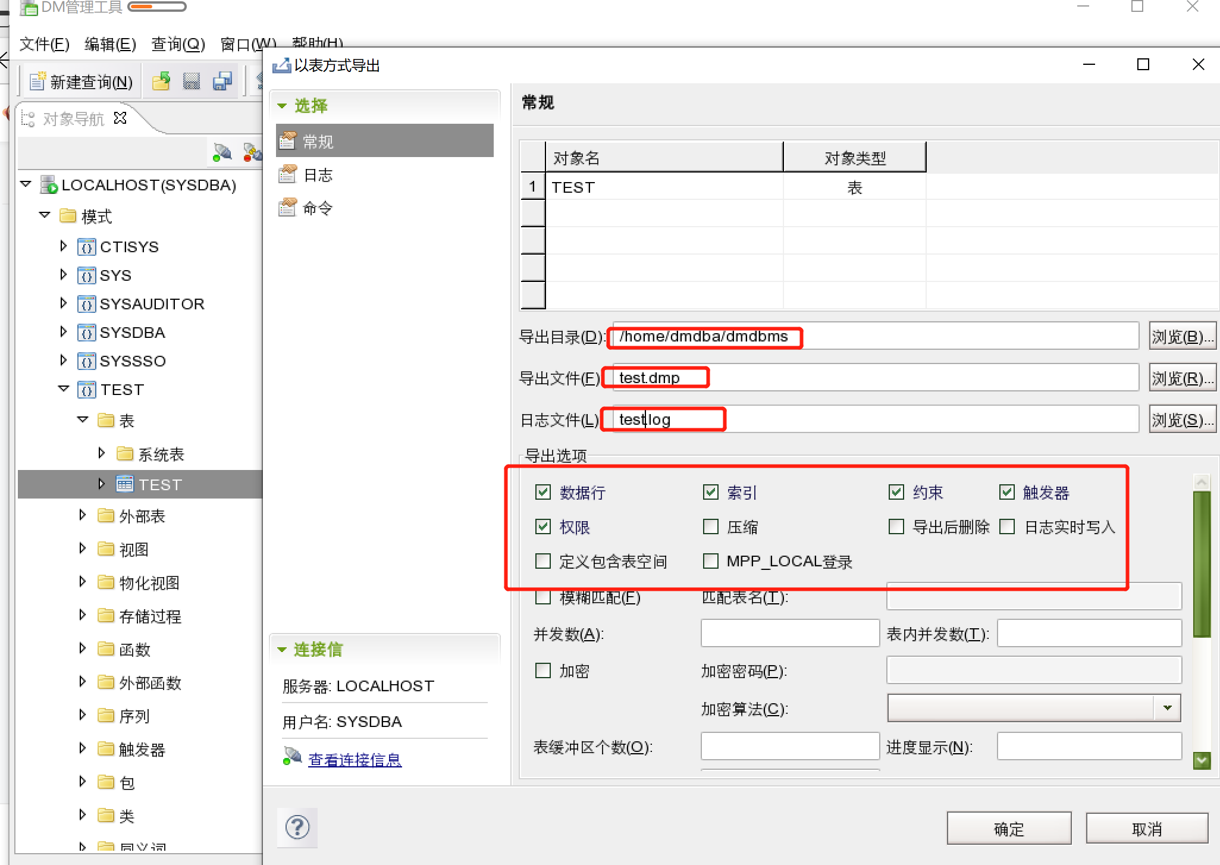Uncheck the 触发器 export option

1007,492
